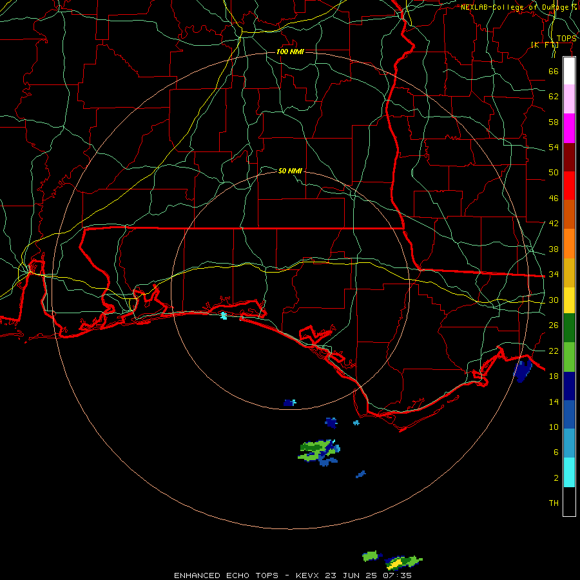Click the 46 legend value
This screenshot has width=580, height=580.
[x=554, y=198]
